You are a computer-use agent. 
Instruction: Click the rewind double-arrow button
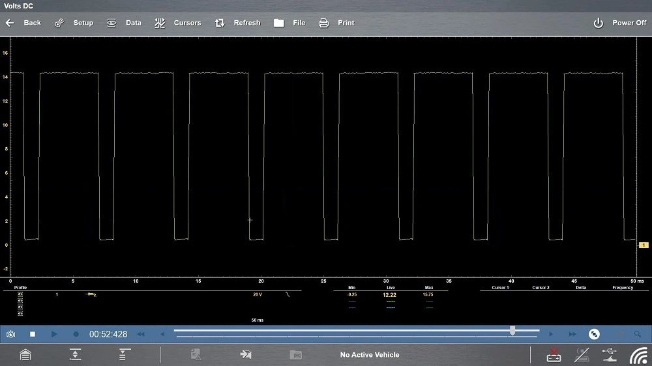click(141, 334)
